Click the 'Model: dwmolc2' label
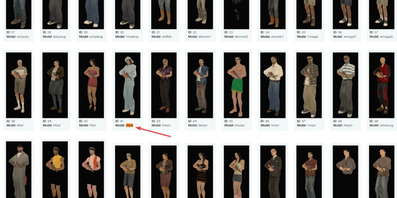 point(236,37)
